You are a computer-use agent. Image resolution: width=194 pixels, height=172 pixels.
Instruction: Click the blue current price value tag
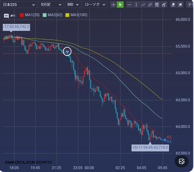(169, 141)
